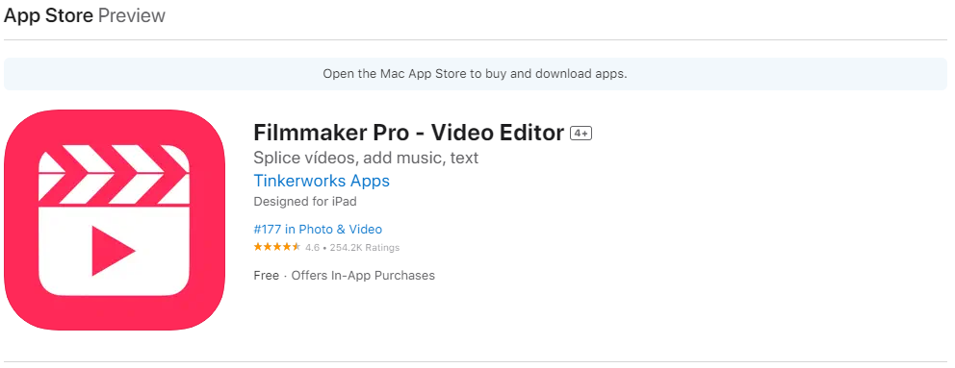Click the 4+ age rating badge
Viewport: 955px width, 368px height.
pos(581,134)
